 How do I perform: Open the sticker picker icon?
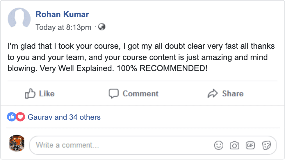pos(266,145)
